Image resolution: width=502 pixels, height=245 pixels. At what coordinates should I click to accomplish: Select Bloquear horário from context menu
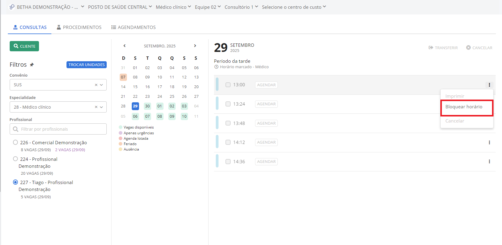pos(464,107)
